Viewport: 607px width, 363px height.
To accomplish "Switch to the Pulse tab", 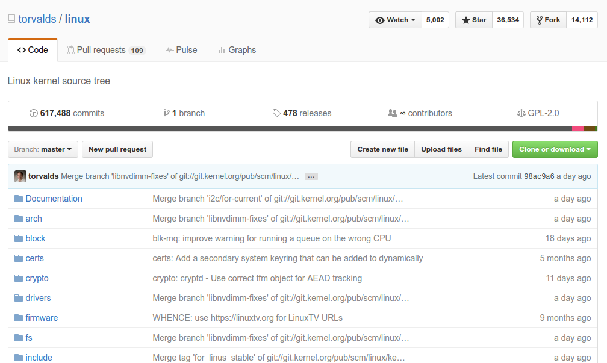I will [x=181, y=50].
